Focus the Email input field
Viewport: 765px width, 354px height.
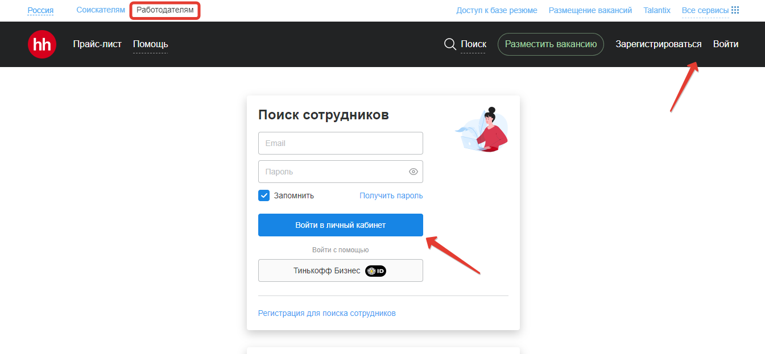point(340,143)
